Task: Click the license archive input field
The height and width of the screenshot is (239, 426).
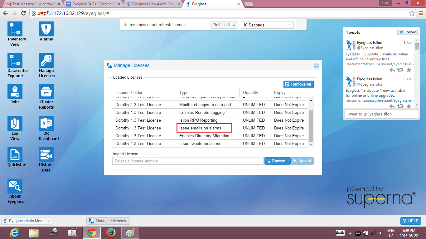Action: point(188,161)
